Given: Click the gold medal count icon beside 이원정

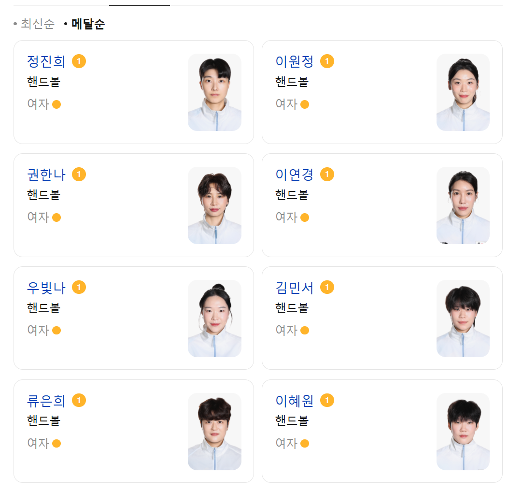Looking at the screenshot, I should click(x=327, y=61).
